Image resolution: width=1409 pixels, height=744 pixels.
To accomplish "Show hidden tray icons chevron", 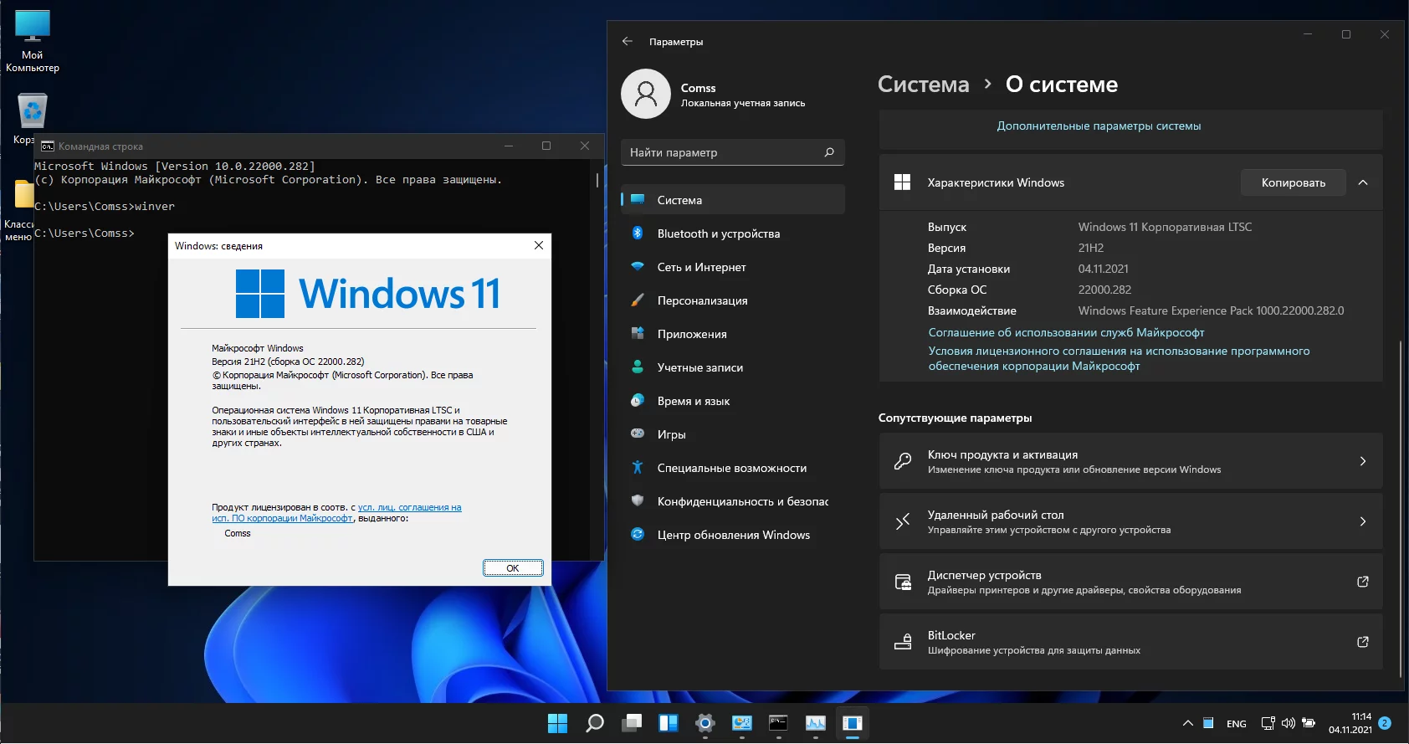I will coord(1187,723).
